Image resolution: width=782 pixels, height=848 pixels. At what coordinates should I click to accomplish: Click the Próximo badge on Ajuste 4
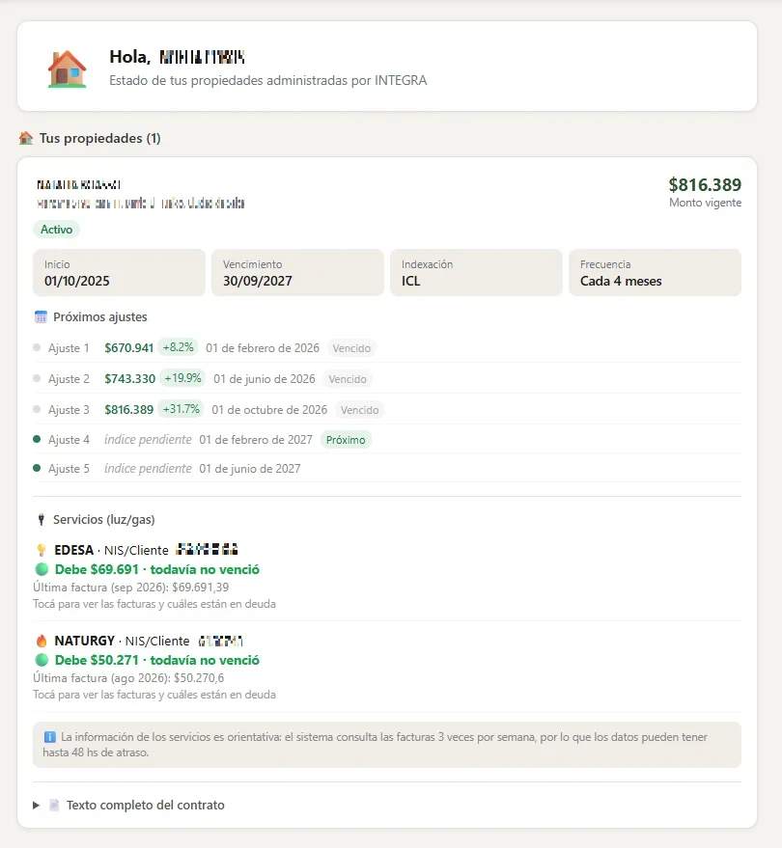[346, 440]
